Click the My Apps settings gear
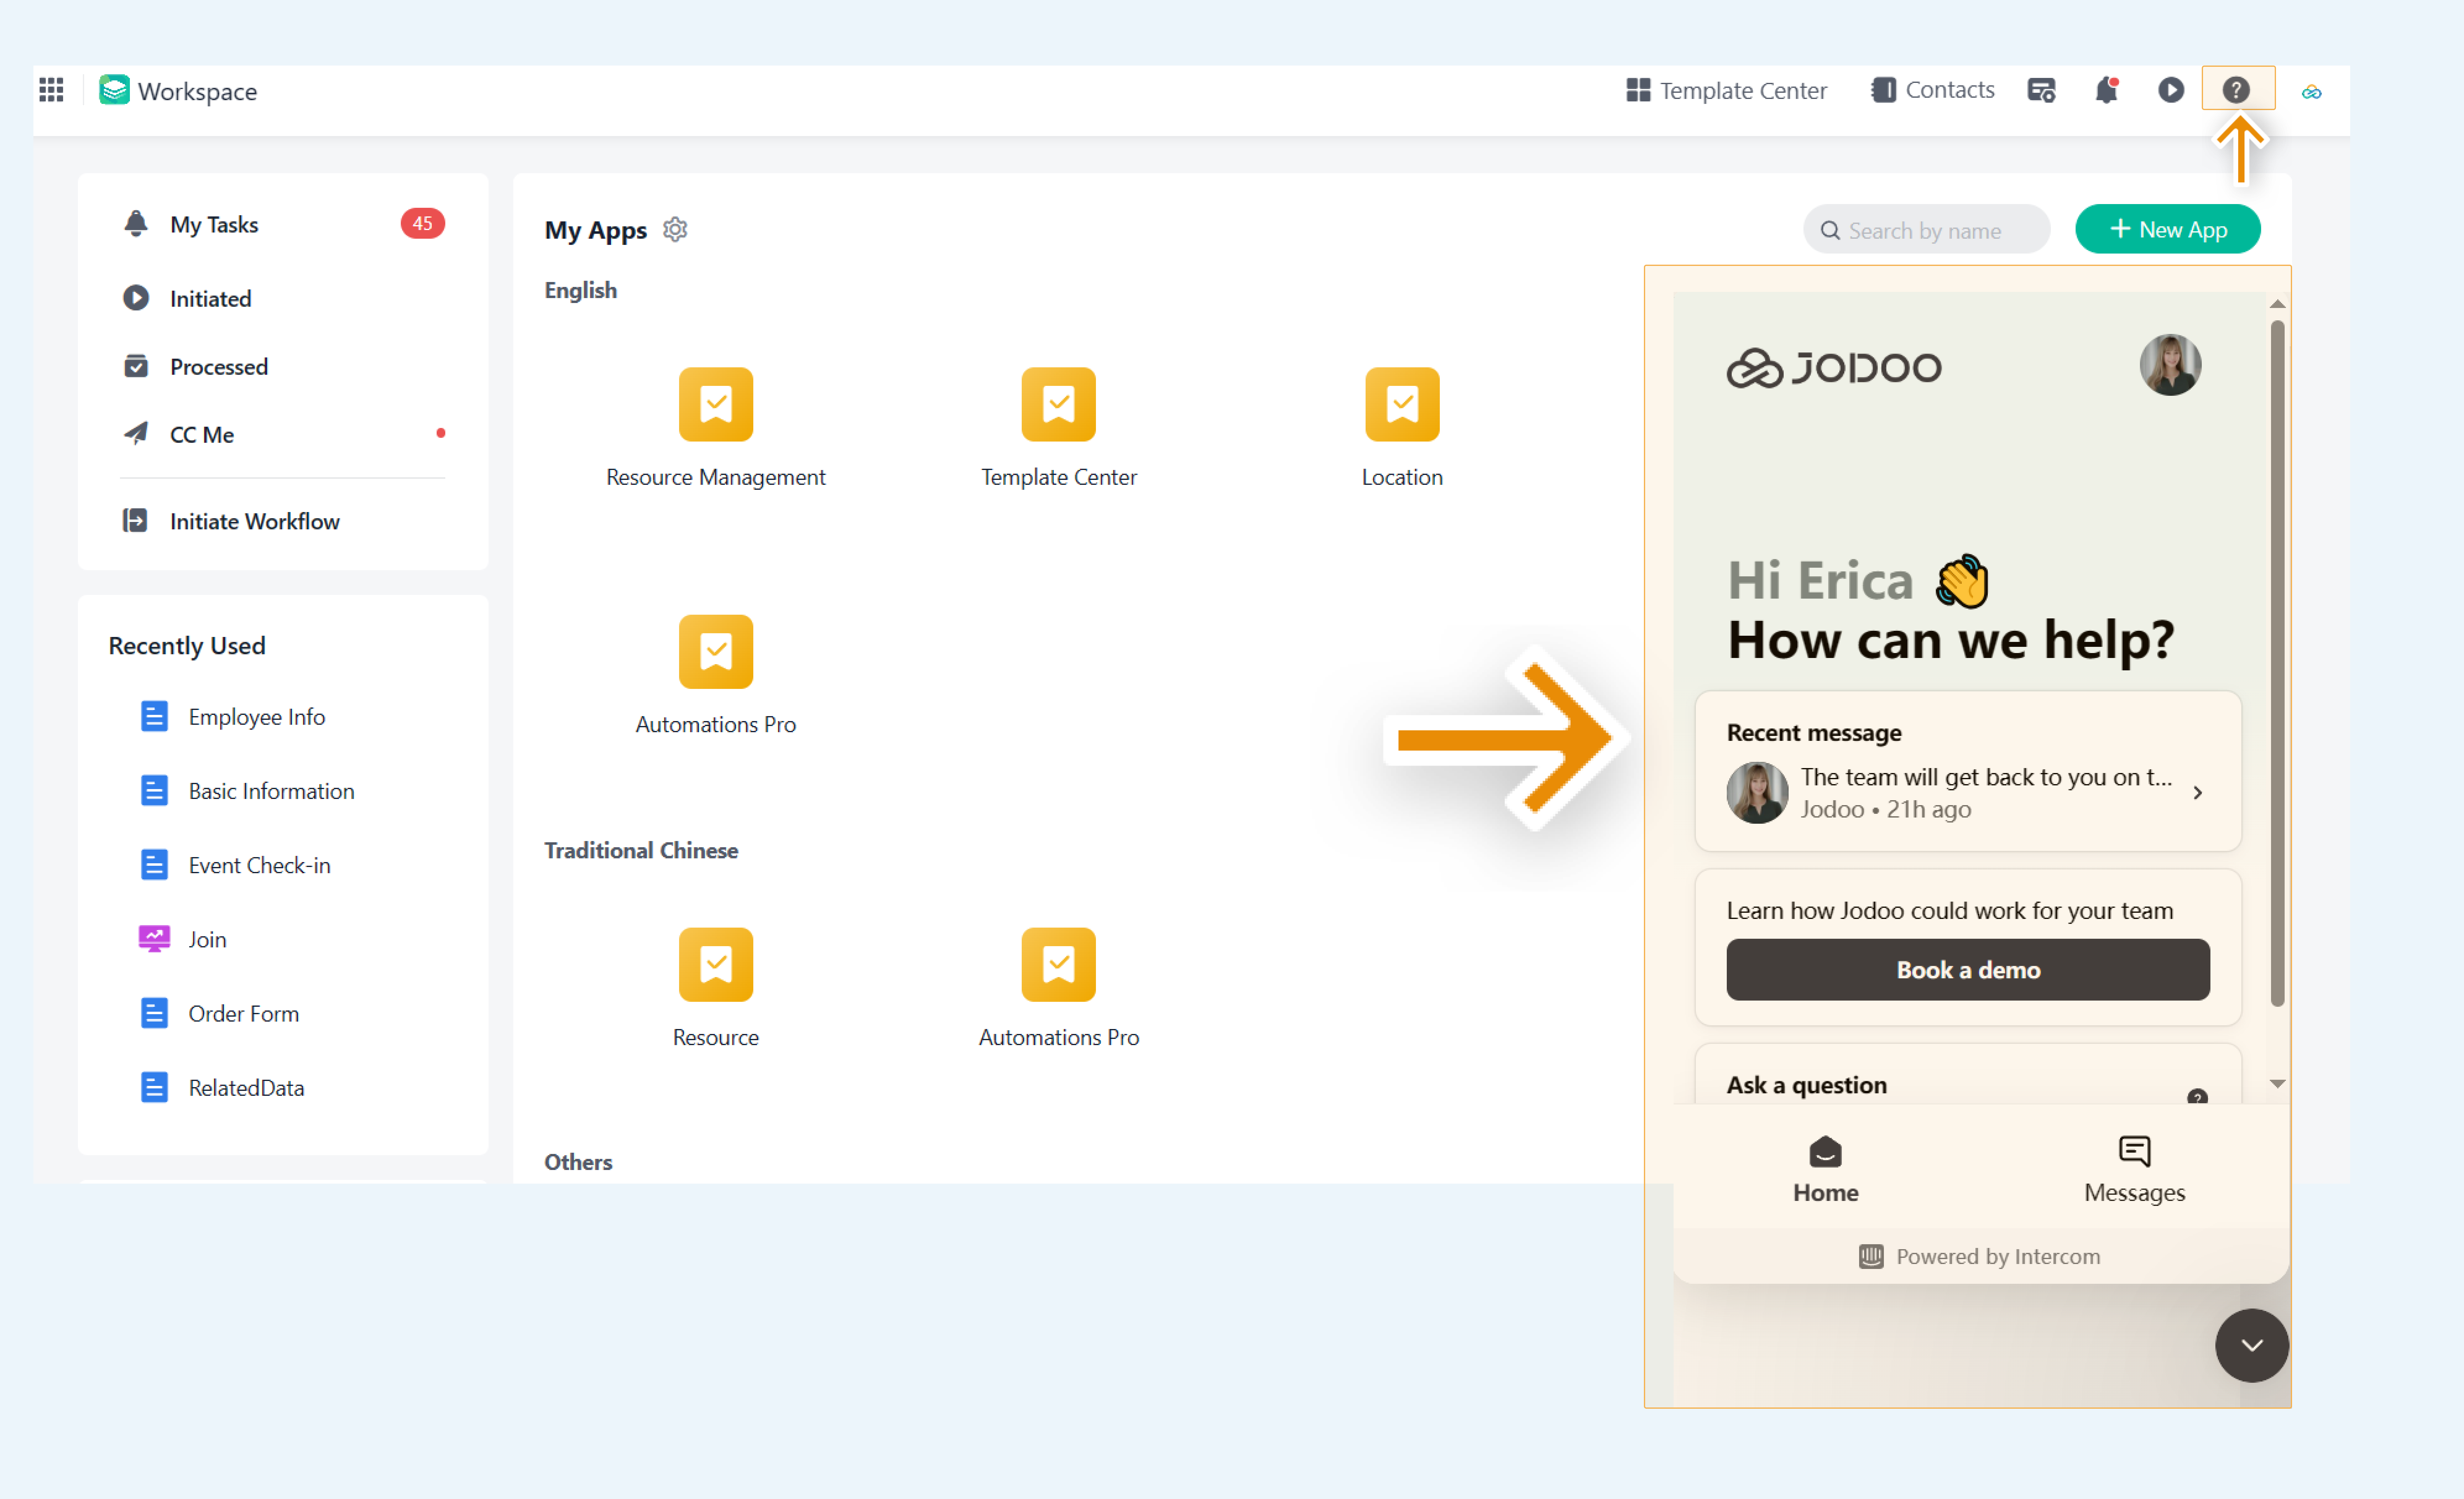This screenshot has height=1499, width=2464. click(675, 230)
